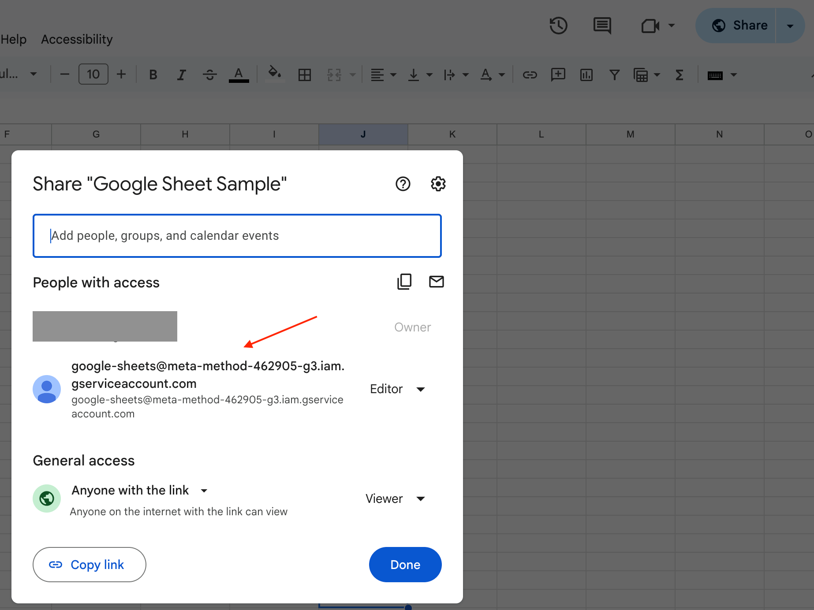This screenshot has width=814, height=610.
Task: Click the font size field showing 10
Action: (x=93, y=74)
